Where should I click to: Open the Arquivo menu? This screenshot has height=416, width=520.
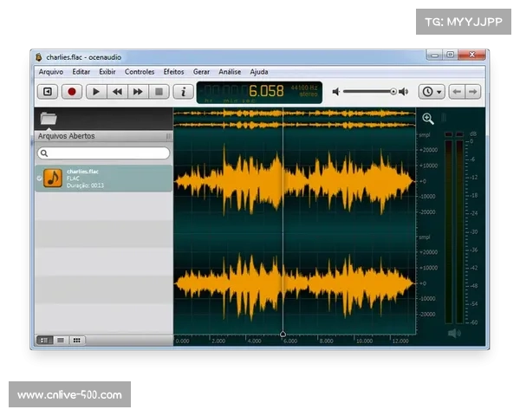(x=50, y=72)
